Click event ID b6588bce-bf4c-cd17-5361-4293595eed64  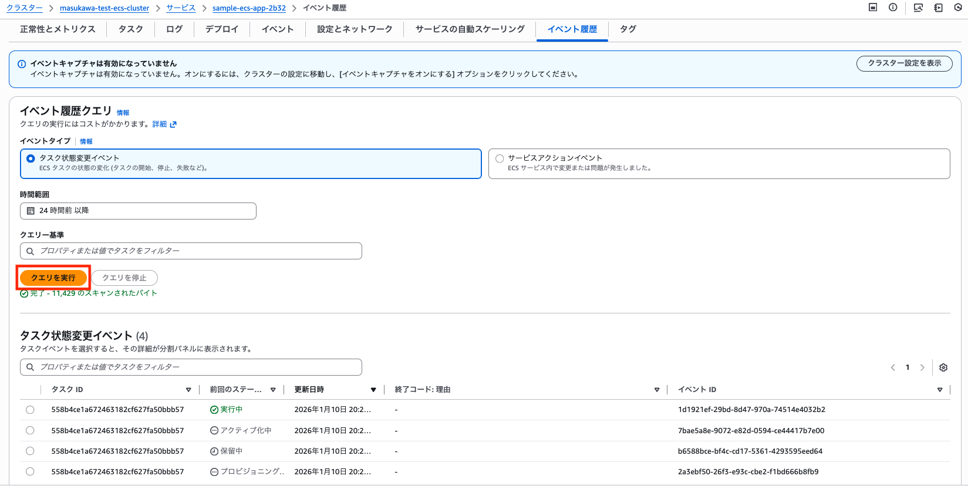(750, 451)
